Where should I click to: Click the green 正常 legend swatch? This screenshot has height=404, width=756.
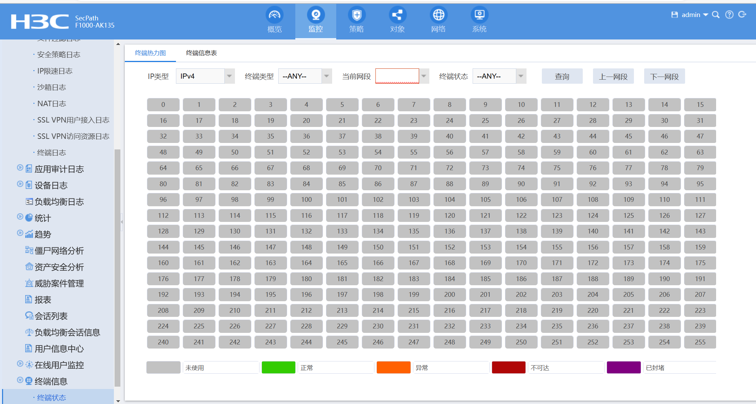(x=278, y=368)
